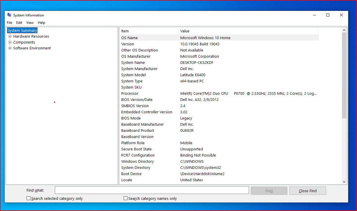Click inside the Find what input field
Viewport: 357px width, 211px height.
click(152, 190)
